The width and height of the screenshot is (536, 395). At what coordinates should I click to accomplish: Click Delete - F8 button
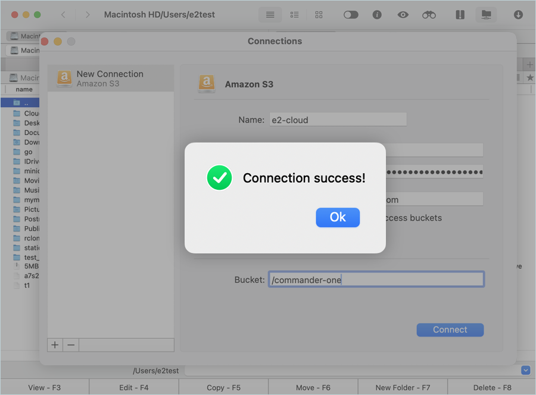tap(492, 387)
